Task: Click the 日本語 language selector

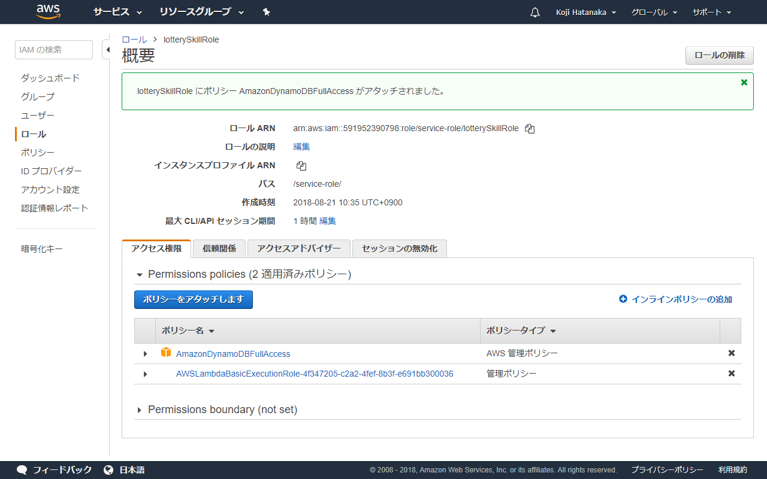Action: point(132,470)
